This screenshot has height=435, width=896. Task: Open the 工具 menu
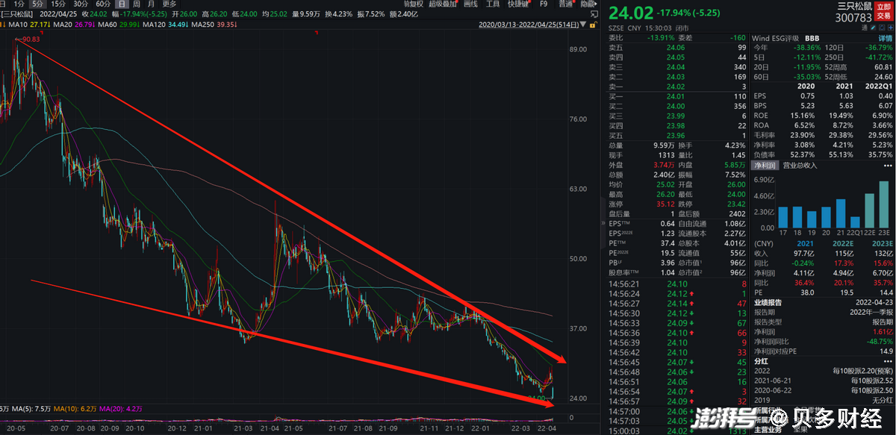(493, 4)
